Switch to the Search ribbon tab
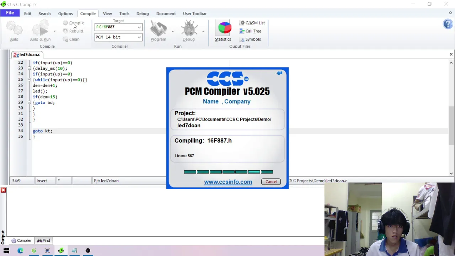The image size is (455, 256). [44, 14]
